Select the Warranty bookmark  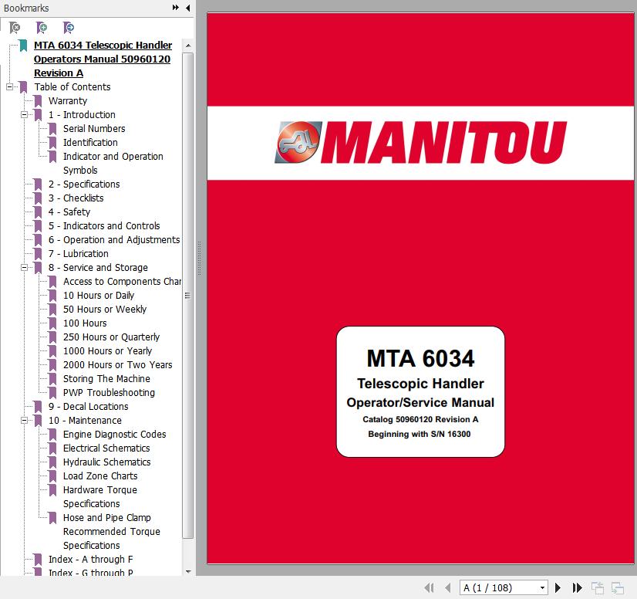[x=68, y=101]
